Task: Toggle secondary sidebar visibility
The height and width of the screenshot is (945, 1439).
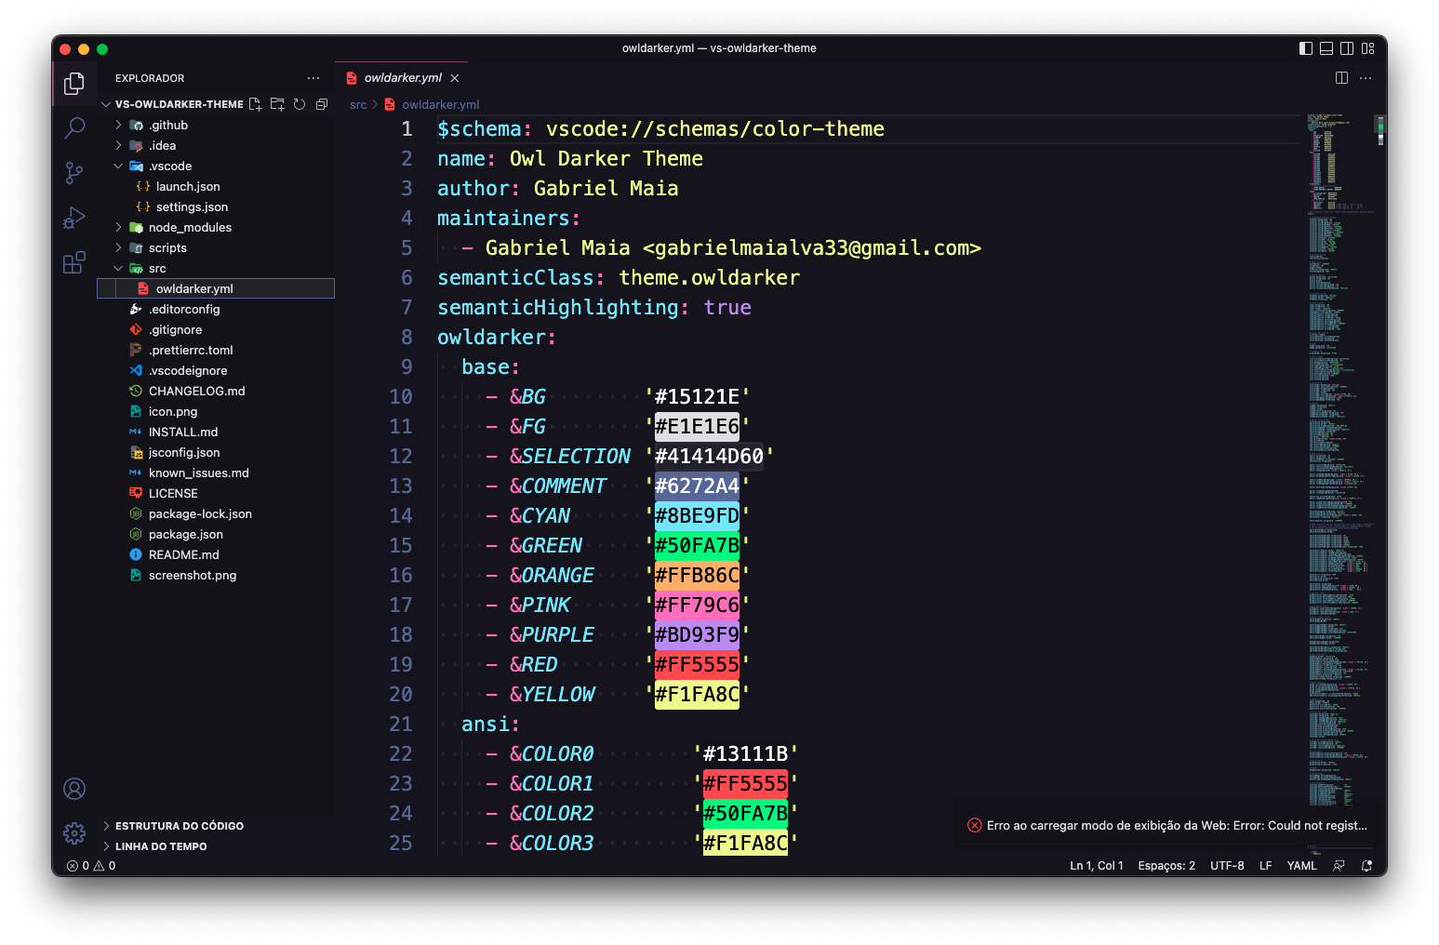Action: [1347, 48]
